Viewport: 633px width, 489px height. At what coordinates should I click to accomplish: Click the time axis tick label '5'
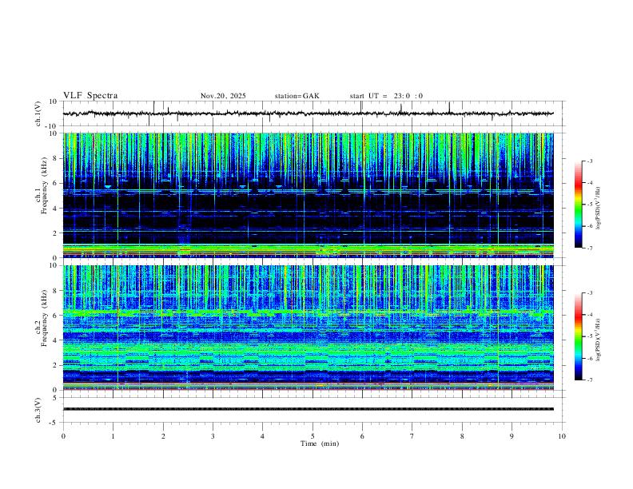pyautogui.click(x=313, y=436)
